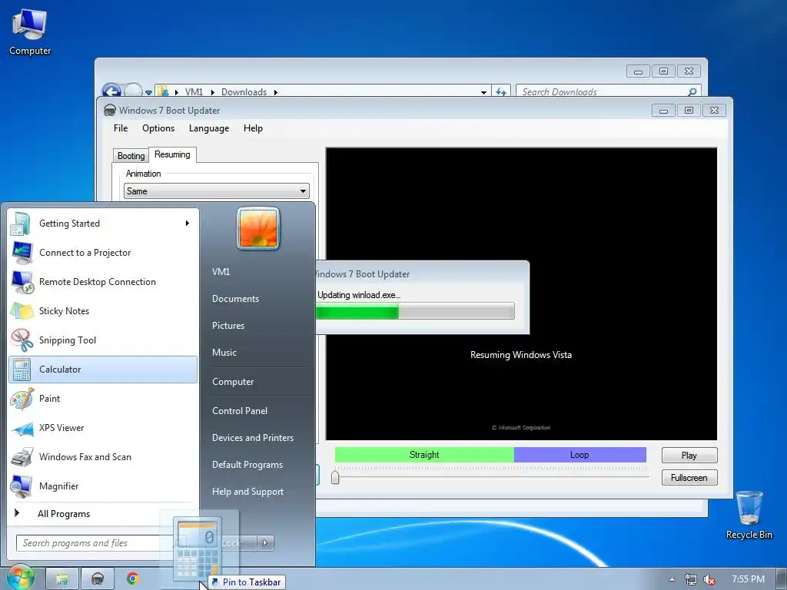
Task: Open Default Programs
Action: (x=247, y=465)
